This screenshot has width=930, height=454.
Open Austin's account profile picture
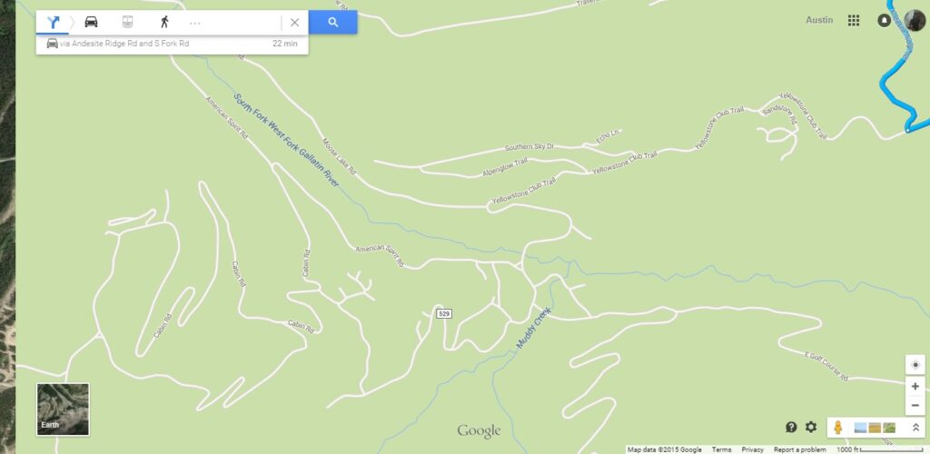point(915,21)
